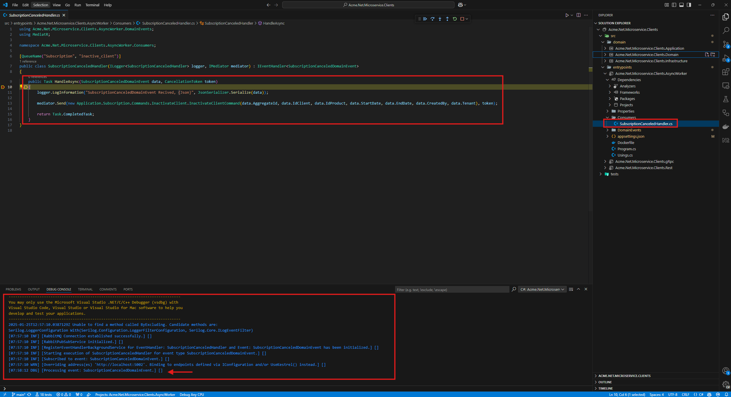Open Testing flask view
The image size is (731, 397).
pyautogui.click(x=726, y=99)
